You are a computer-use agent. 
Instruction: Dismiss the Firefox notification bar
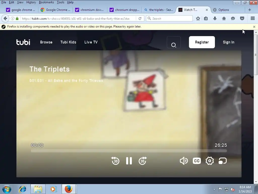(254, 27)
